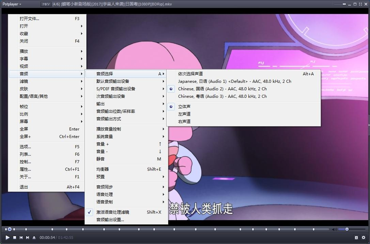Expand the 字幕 submenu
Screen dimensions: 370x244
pyautogui.click(x=24, y=59)
